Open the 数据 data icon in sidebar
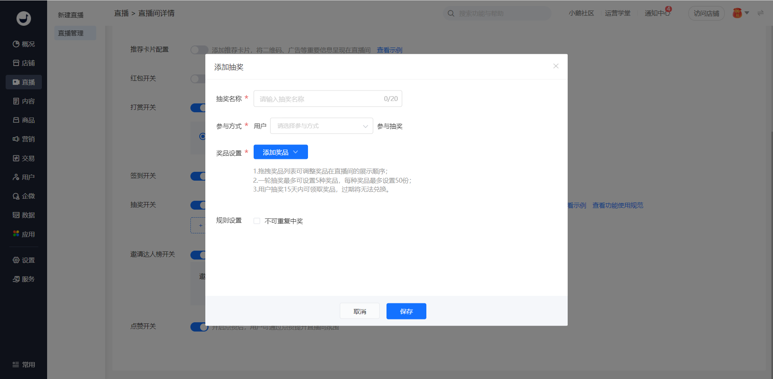Viewport: 773px width, 379px height. pyautogui.click(x=16, y=215)
